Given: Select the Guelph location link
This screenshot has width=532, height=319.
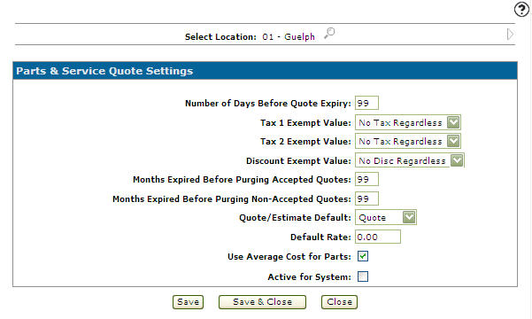Looking at the screenshot, I should pos(299,36).
